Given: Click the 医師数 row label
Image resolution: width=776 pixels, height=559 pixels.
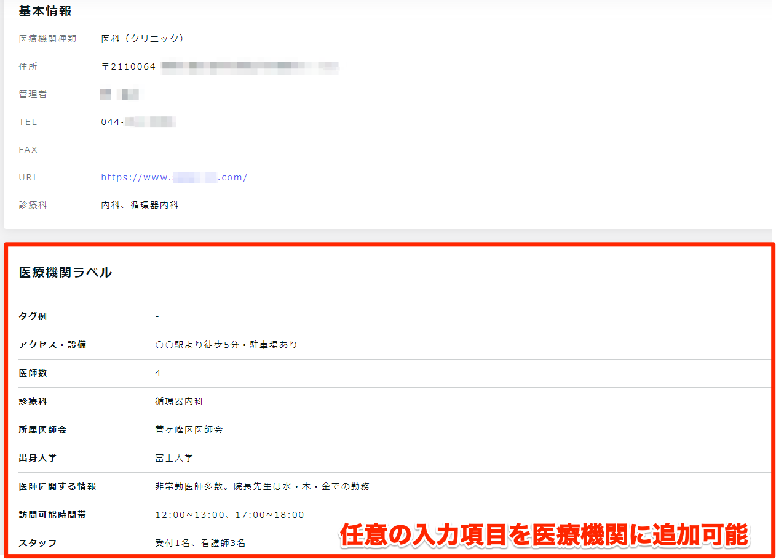Looking at the screenshot, I should pos(33,373).
